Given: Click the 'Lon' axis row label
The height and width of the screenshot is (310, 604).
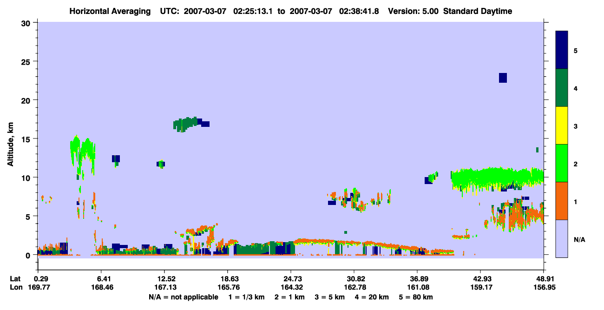Looking at the screenshot, I should [x=15, y=288].
